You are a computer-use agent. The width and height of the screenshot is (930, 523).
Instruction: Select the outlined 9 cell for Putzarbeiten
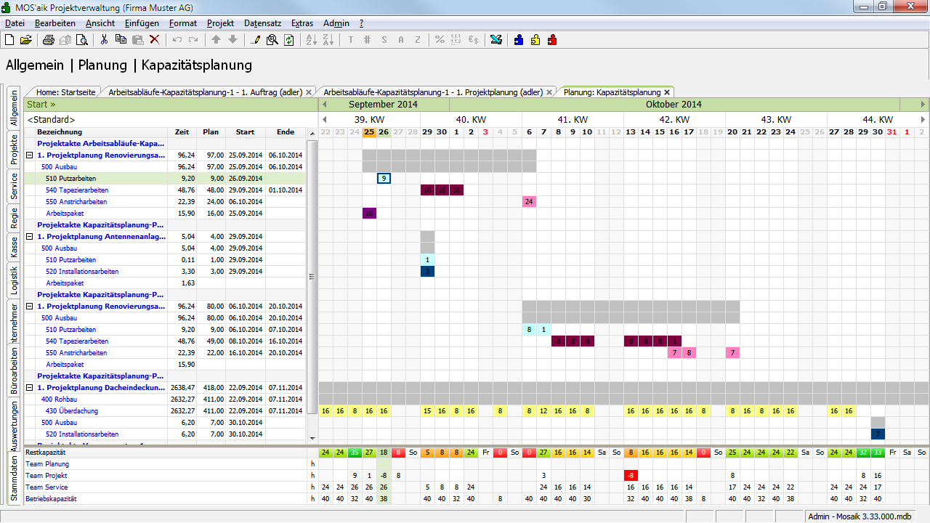pyautogui.click(x=384, y=178)
